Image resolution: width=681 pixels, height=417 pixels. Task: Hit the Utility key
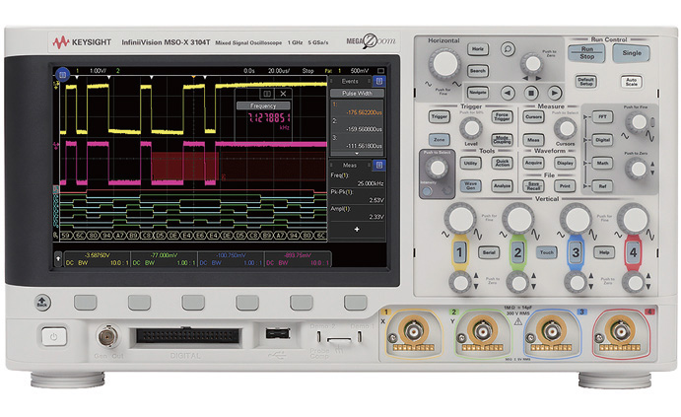[x=470, y=164]
